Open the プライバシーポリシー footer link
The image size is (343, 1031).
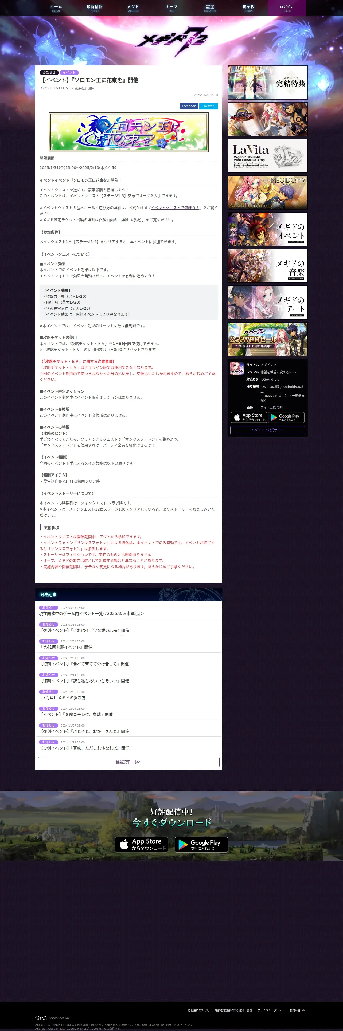pyautogui.click(x=271, y=1010)
